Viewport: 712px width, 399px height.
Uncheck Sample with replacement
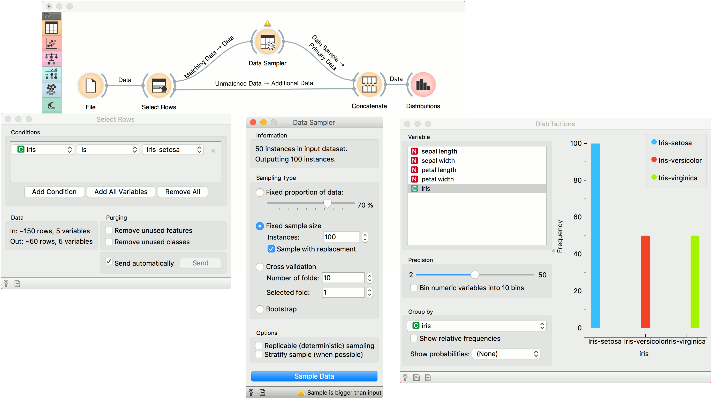(271, 249)
